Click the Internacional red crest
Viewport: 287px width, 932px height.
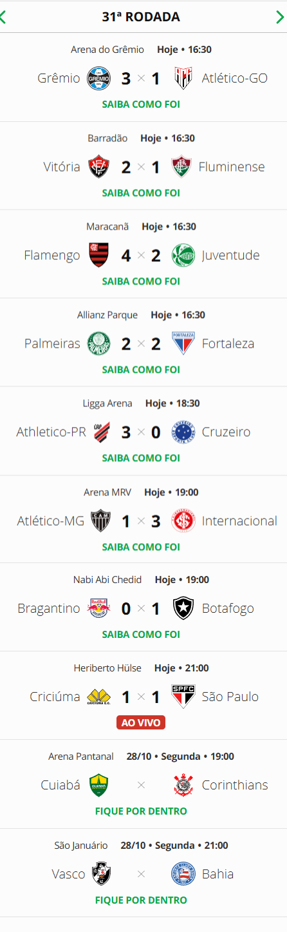pyautogui.click(x=183, y=521)
